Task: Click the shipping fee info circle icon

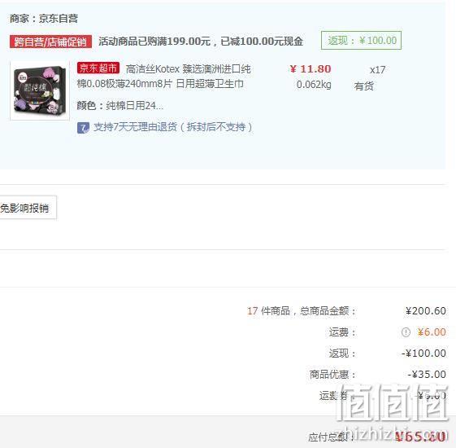Action: tap(406, 332)
